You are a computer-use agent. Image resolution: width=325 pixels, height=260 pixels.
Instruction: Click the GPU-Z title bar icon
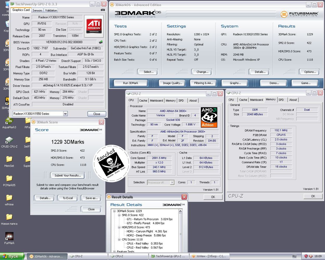coord(12,4)
